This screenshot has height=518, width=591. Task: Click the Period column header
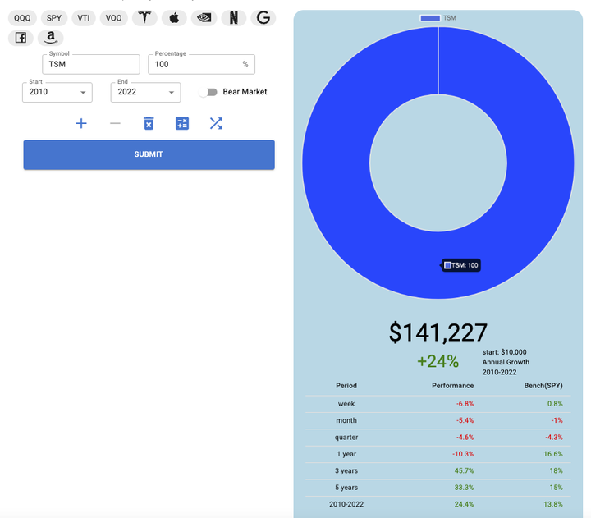pyautogui.click(x=346, y=385)
